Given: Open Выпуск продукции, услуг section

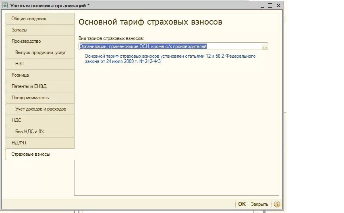Looking at the screenshot, I should [40, 52].
